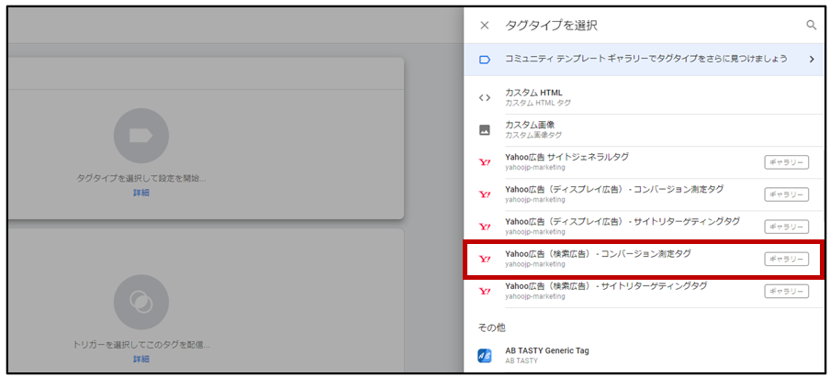The image size is (830, 377).
Task: Click the Community Template Gallery tag icon
Action: 485,60
